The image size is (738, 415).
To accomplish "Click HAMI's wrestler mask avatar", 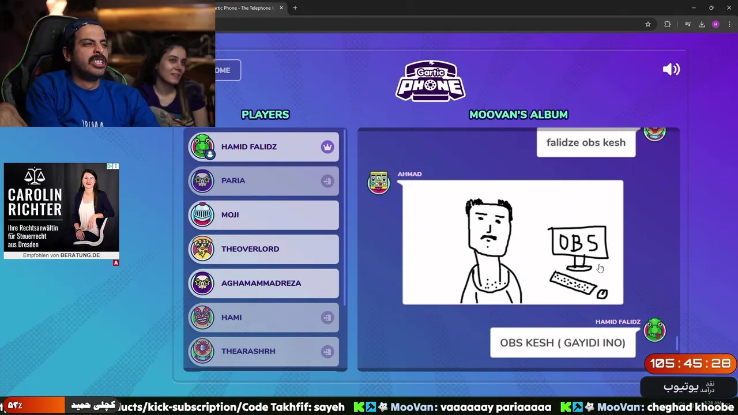I will coord(202,318).
